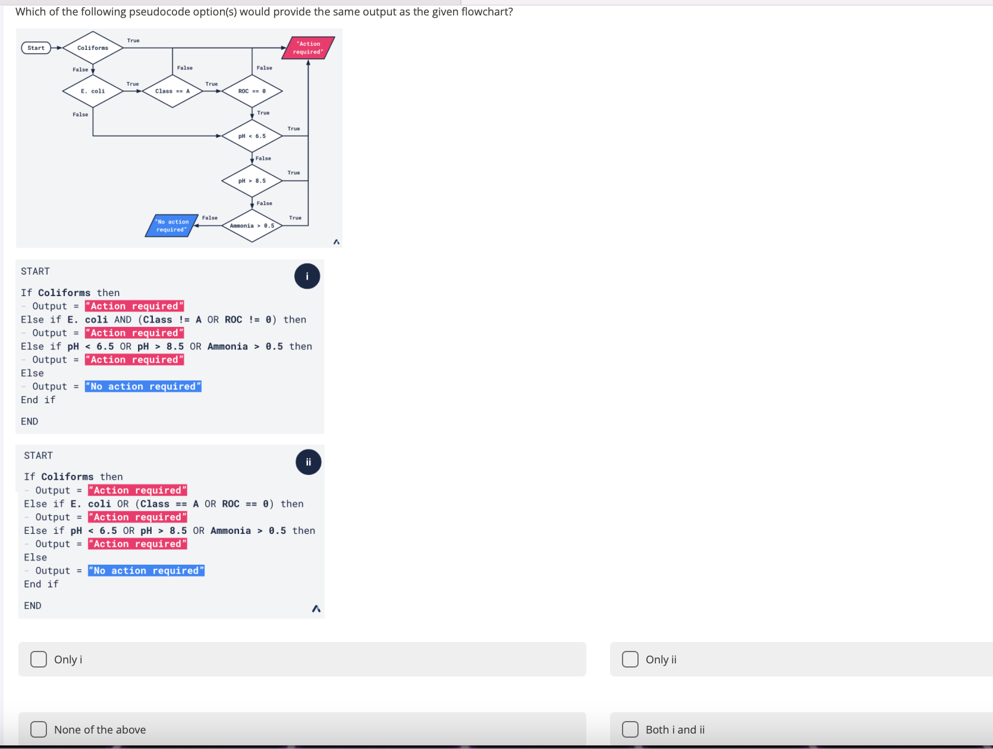Click 'If Coliforms then' line in pseudocode i
Image resolution: width=993 pixels, height=749 pixels.
(x=70, y=292)
